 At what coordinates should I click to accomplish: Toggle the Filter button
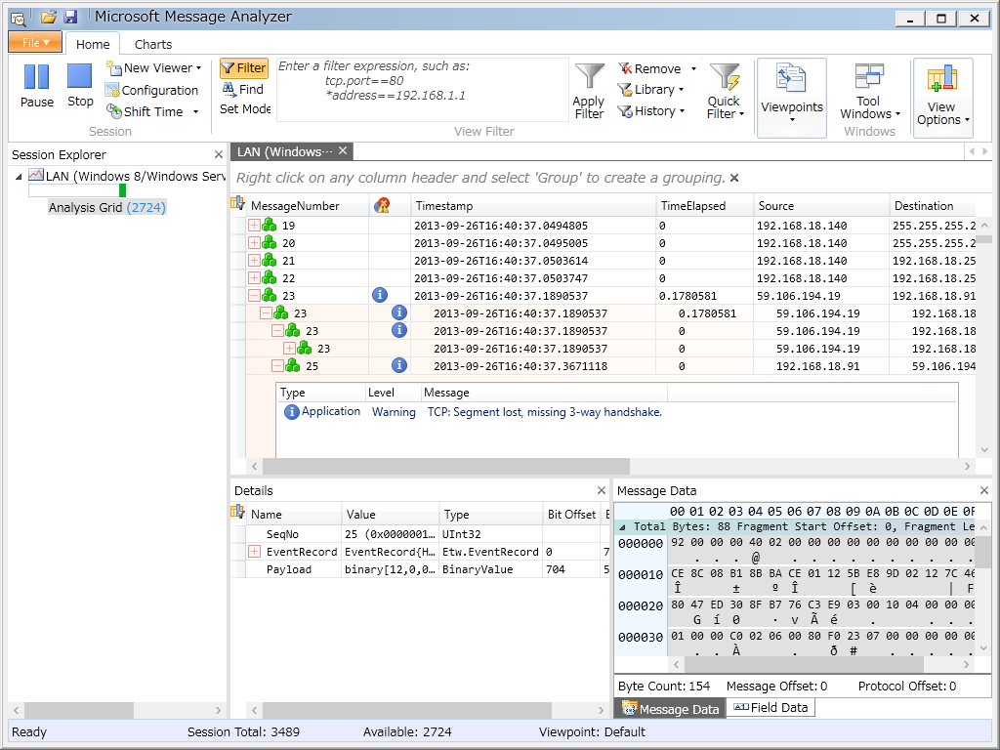coord(243,67)
